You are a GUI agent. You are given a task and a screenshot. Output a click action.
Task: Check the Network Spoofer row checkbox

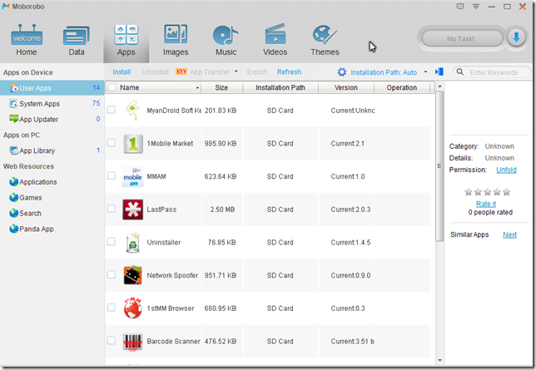111,274
